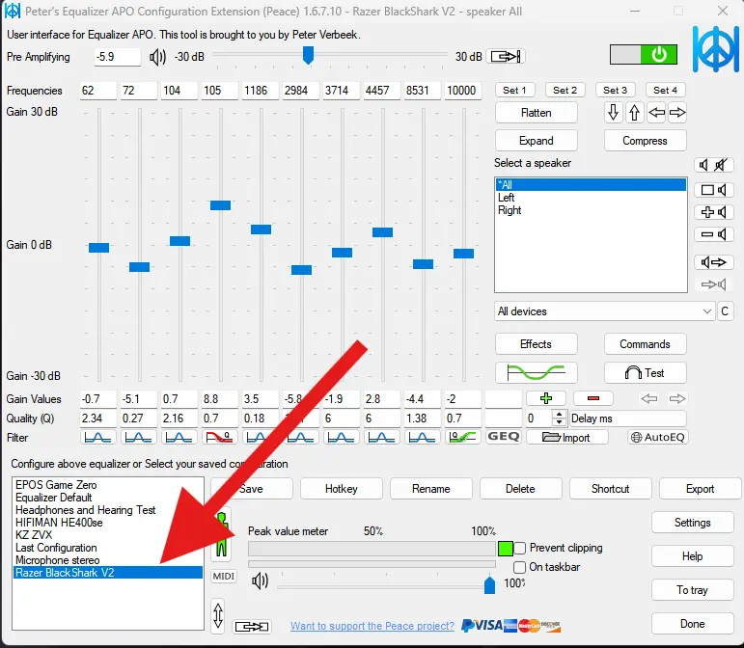The height and width of the screenshot is (648, 744).
Task: Open filter type for the 4457 Hz band
Action: (x=381, y=437)
